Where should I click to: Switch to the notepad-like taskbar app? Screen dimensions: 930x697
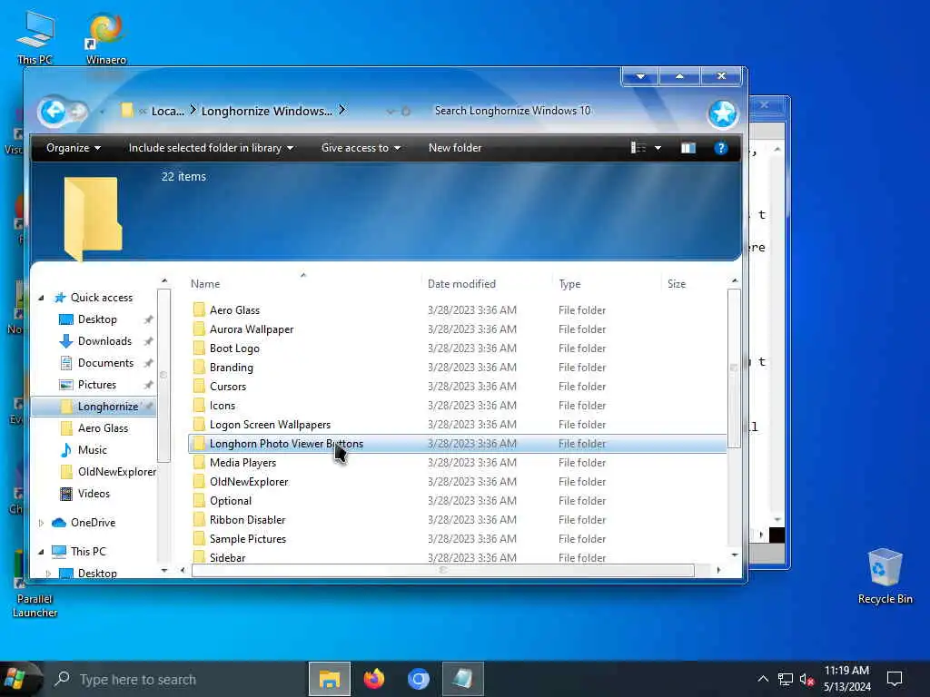pyautogui.click(x=462, y=679)
